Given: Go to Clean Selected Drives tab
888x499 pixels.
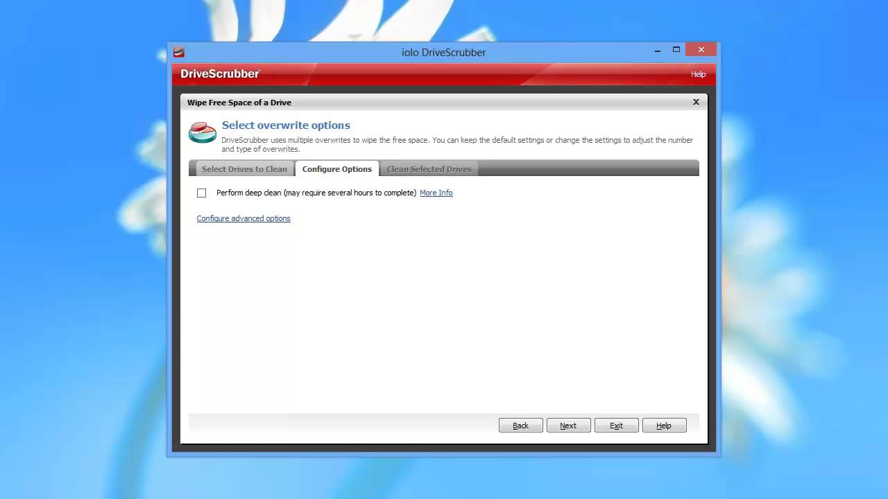Looking at the screenshot, I should (429, 169).
